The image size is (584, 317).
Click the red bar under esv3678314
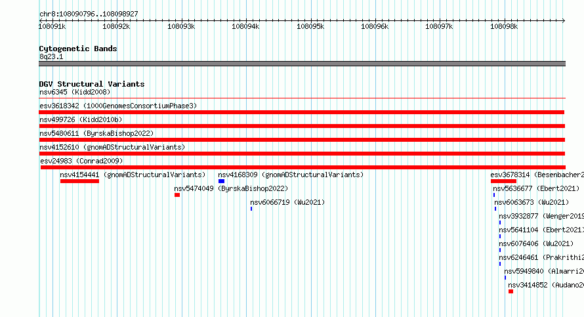[503, 181]
